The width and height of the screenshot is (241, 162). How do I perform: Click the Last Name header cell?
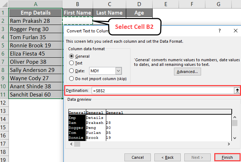(109, 12)
